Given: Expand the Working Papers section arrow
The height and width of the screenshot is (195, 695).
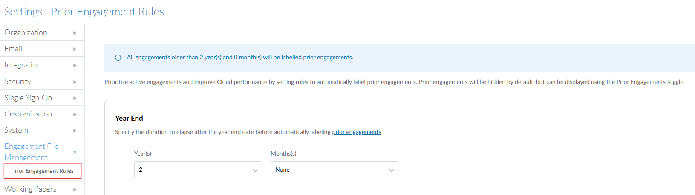Looking at the screenshot, I should point(75,189).
